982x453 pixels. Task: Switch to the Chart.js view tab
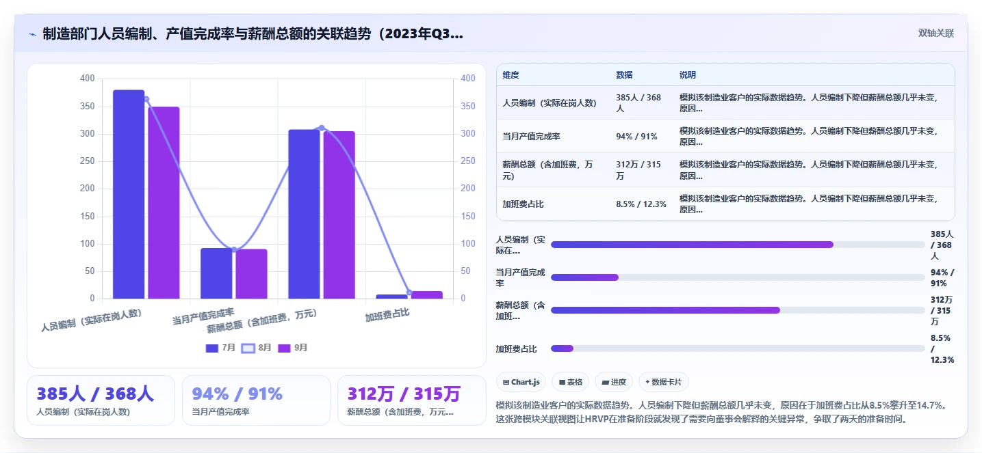521,382
